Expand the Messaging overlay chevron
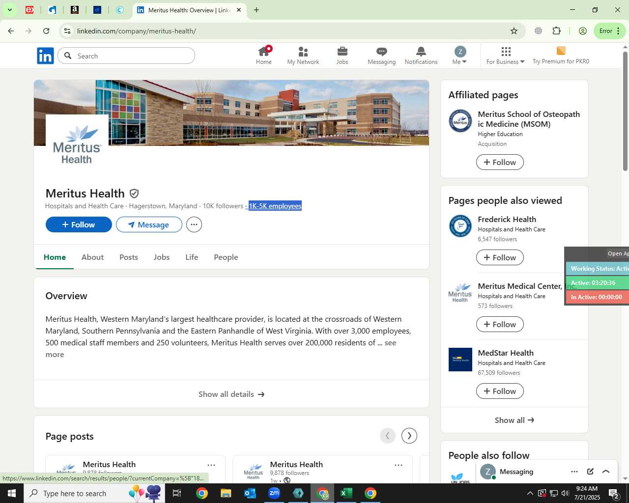Screen dimensions: 629x503 point(606,472)
